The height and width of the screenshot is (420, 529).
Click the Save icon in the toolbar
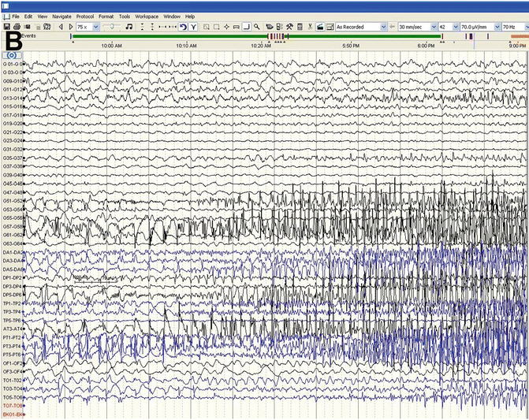7,27
